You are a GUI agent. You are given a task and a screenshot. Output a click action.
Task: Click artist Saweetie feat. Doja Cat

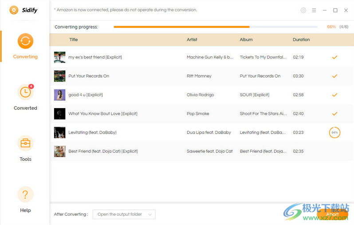tap(209, 151)
